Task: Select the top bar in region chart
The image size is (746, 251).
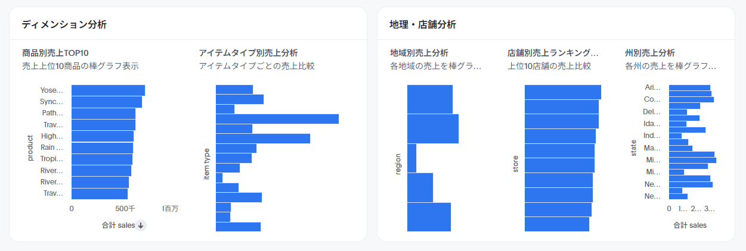Action: 429,99
